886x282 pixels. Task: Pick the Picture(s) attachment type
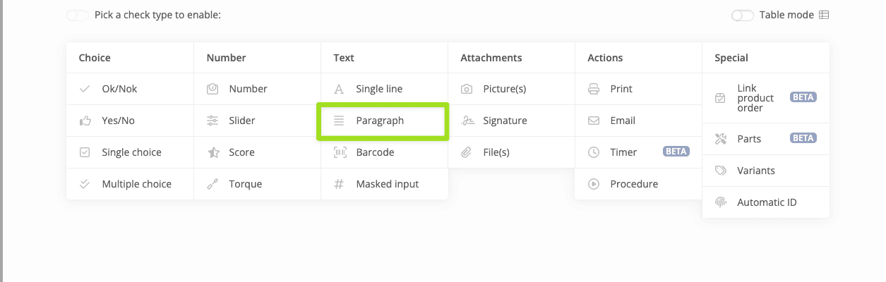pos(504,89)
